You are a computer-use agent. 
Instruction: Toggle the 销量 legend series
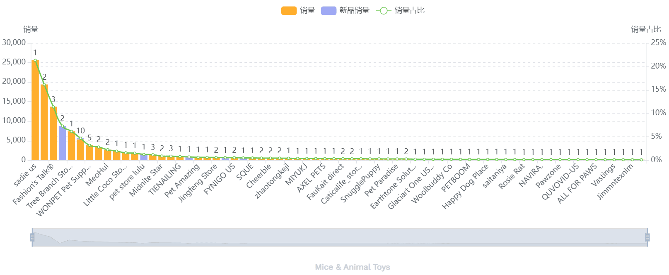(x=307, y=11)
